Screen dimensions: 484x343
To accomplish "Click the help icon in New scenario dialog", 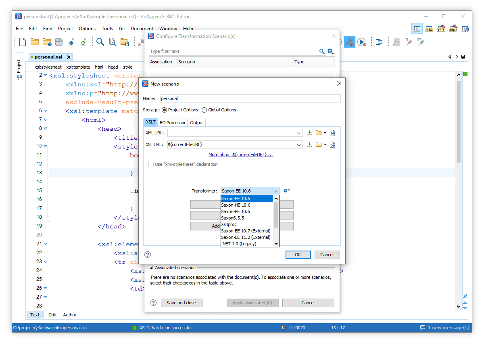I will (x=148, y=255).
